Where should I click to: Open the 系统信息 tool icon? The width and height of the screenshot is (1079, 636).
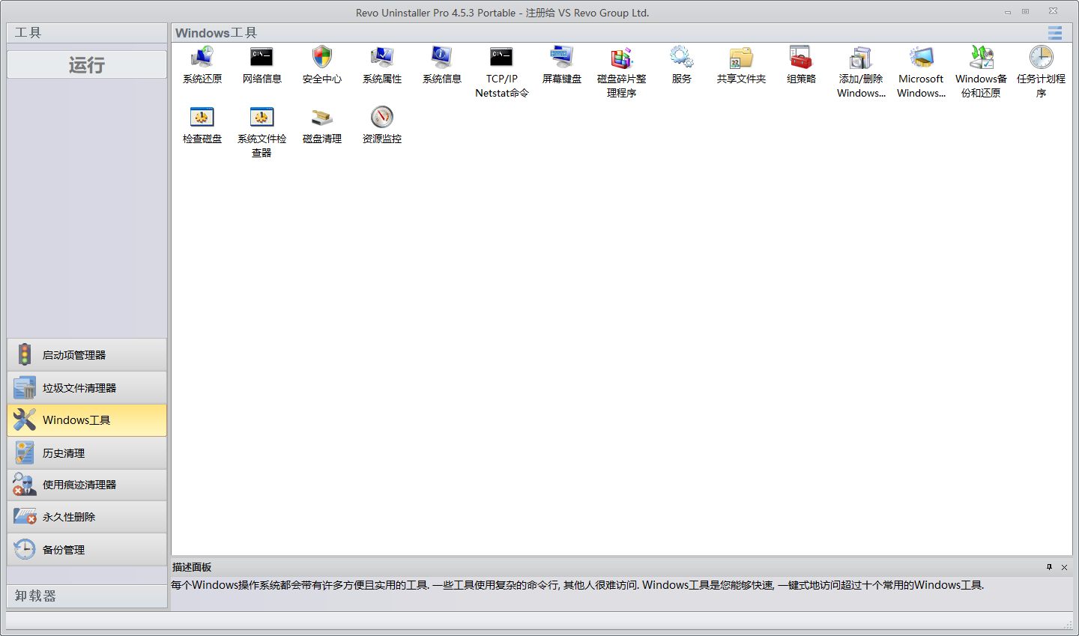(x=442, y=58)
